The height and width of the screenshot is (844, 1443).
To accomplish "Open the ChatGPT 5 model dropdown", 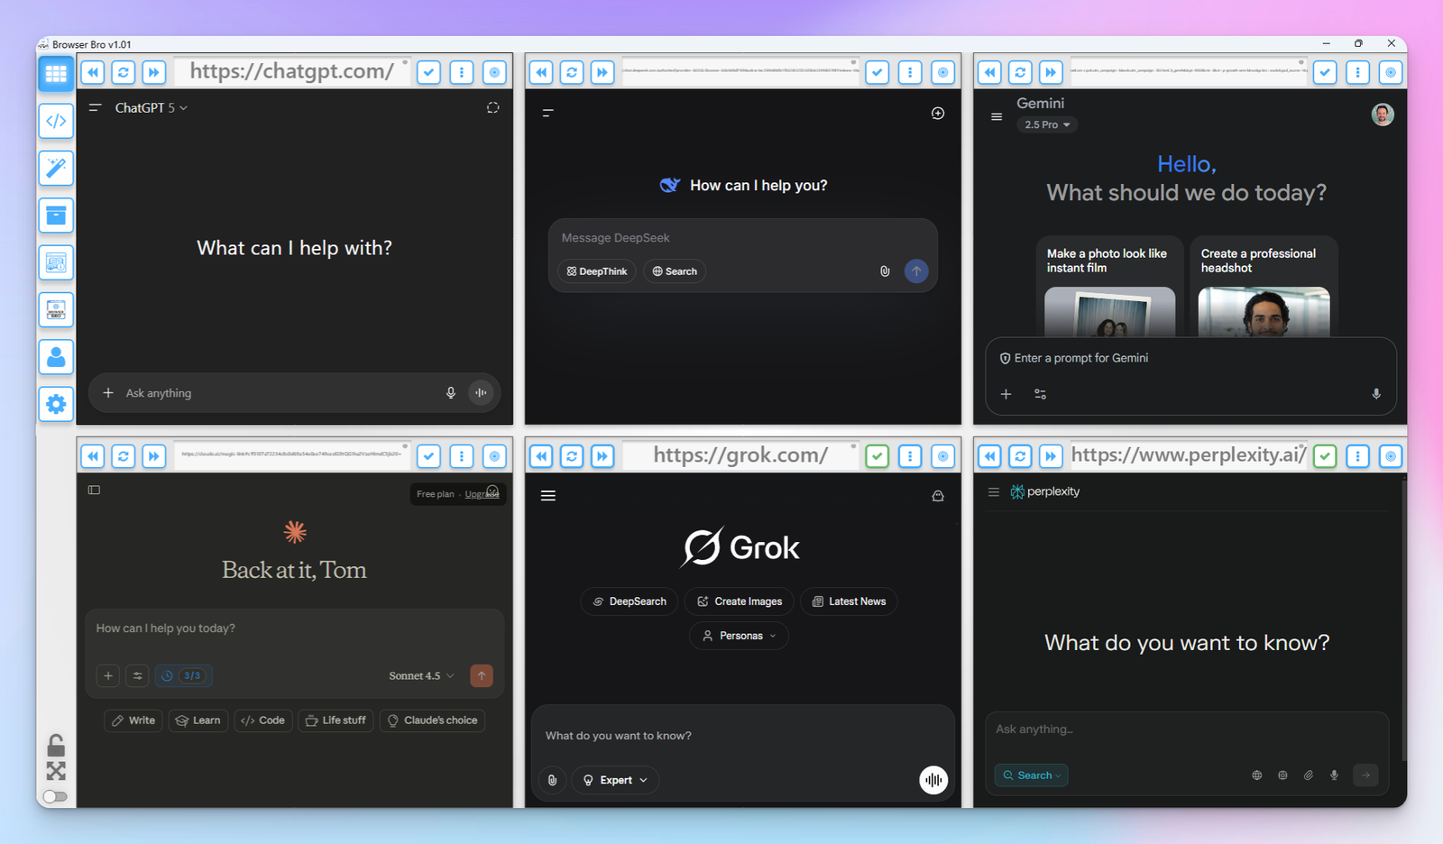I will (151, 108).
